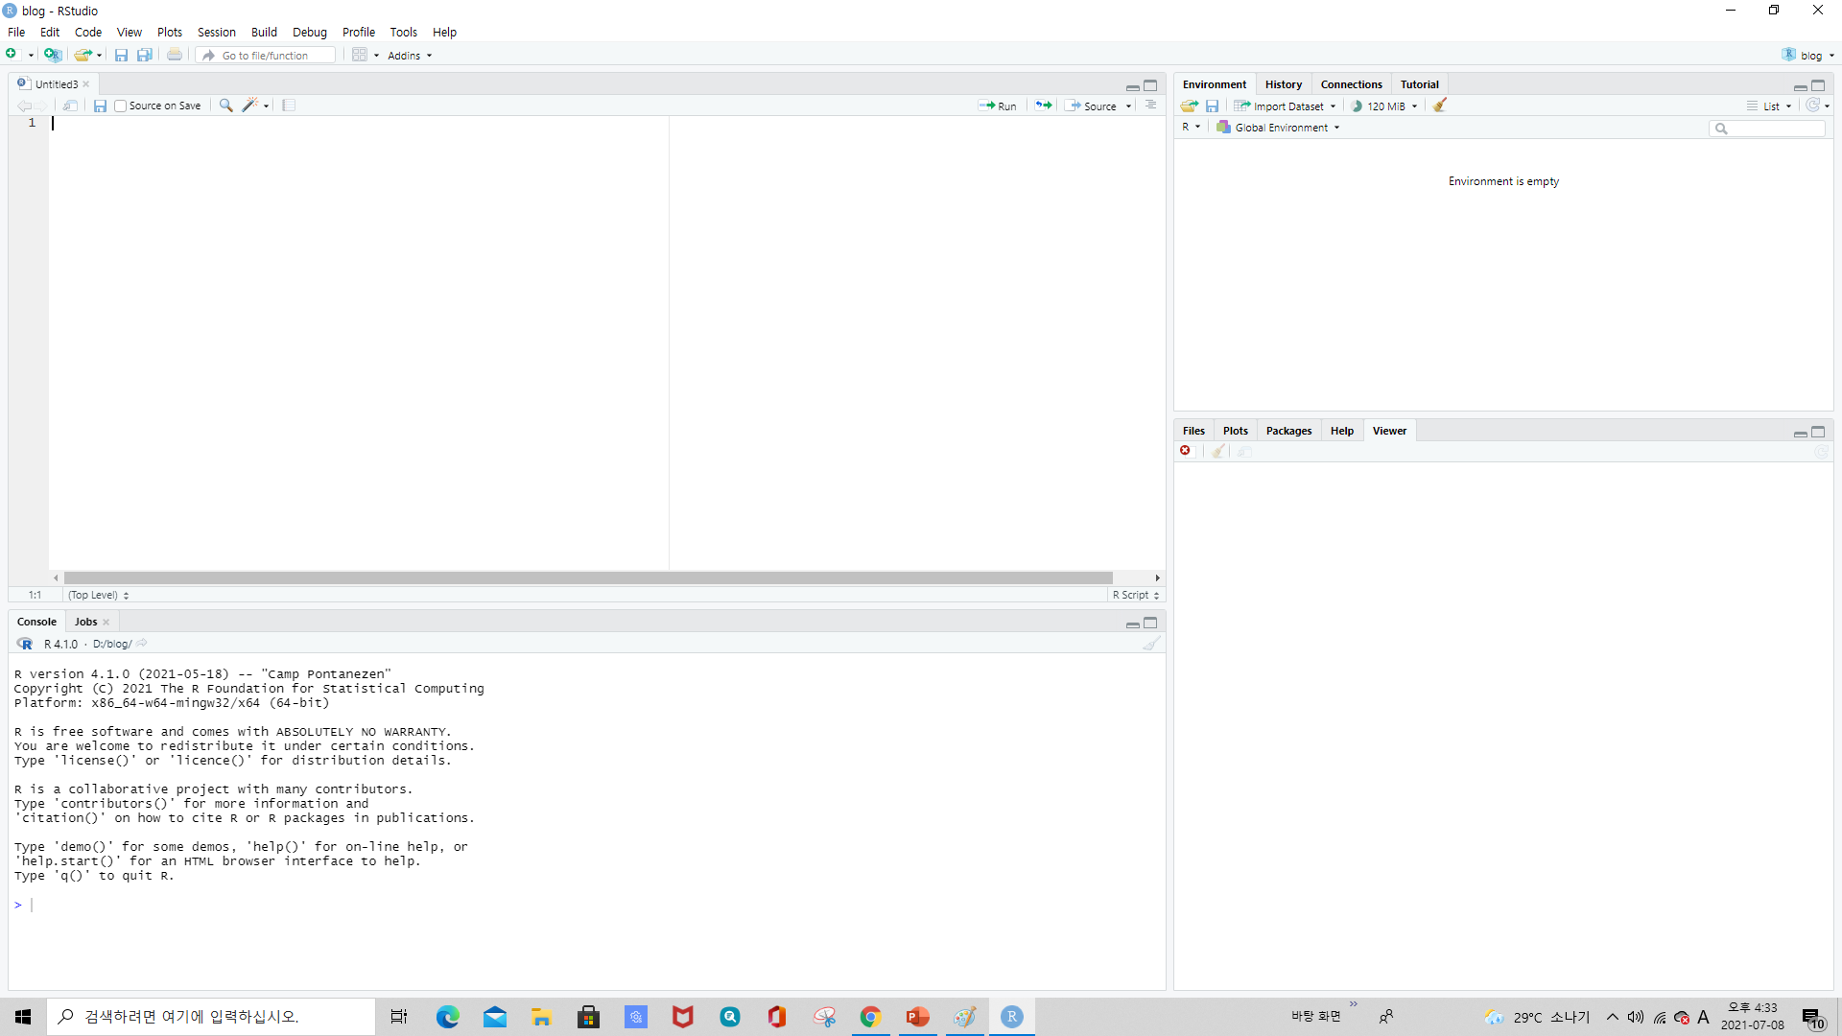Enable the Source on Save checkbox
Image resolution: width=1842 pixels, height=1036 pixels.
point(121,106)
